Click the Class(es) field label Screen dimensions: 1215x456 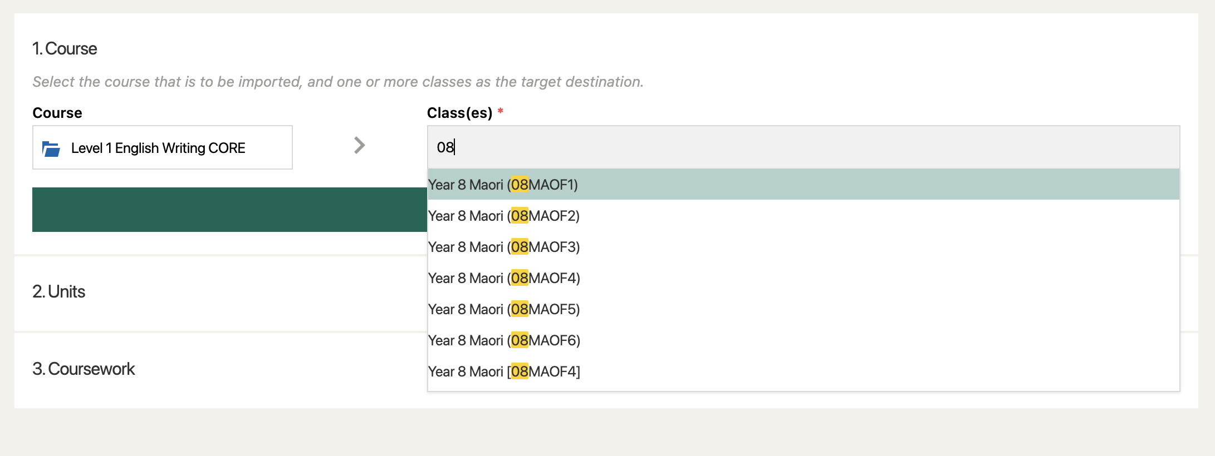pos(459,113)
